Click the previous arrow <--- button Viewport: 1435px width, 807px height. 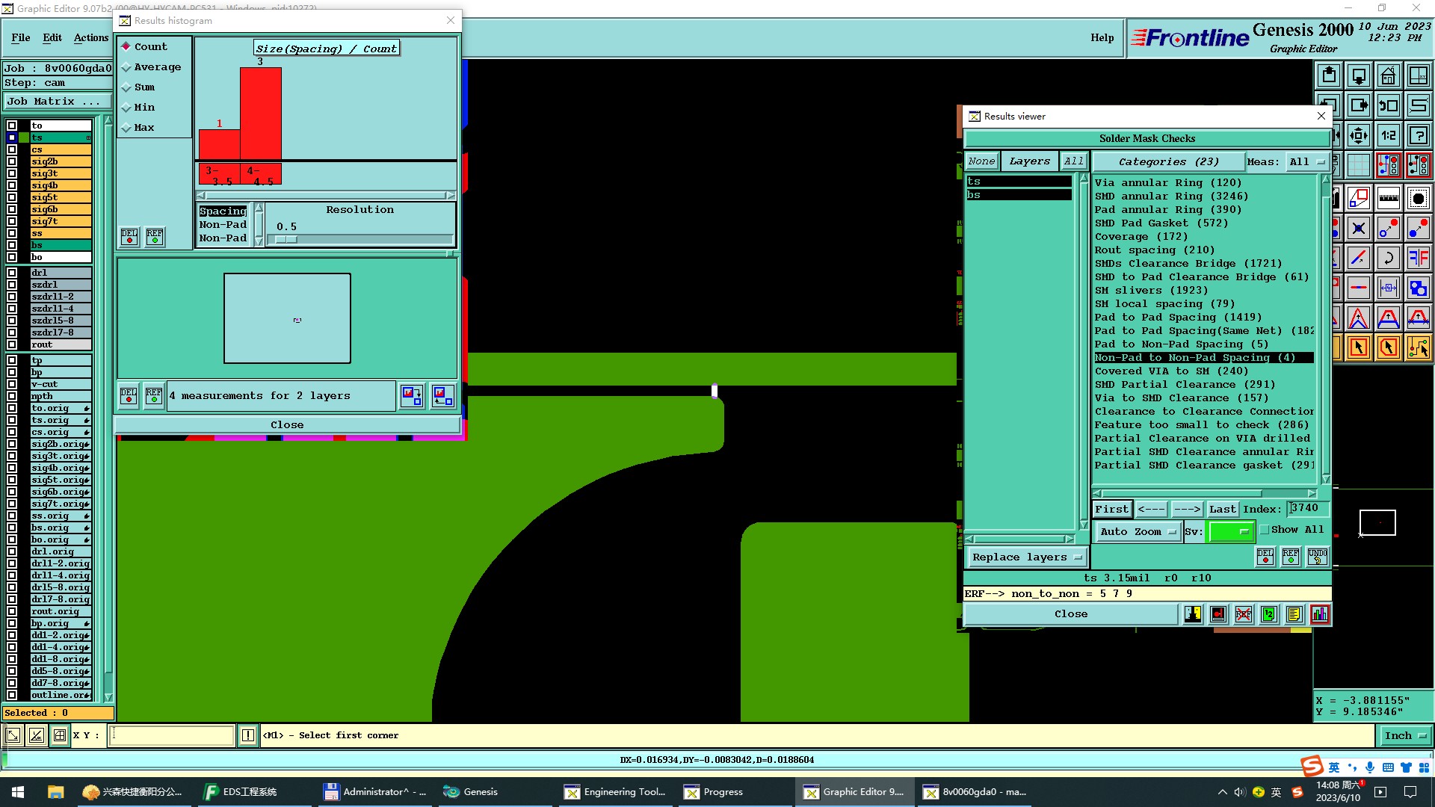tap(1151, 509)
